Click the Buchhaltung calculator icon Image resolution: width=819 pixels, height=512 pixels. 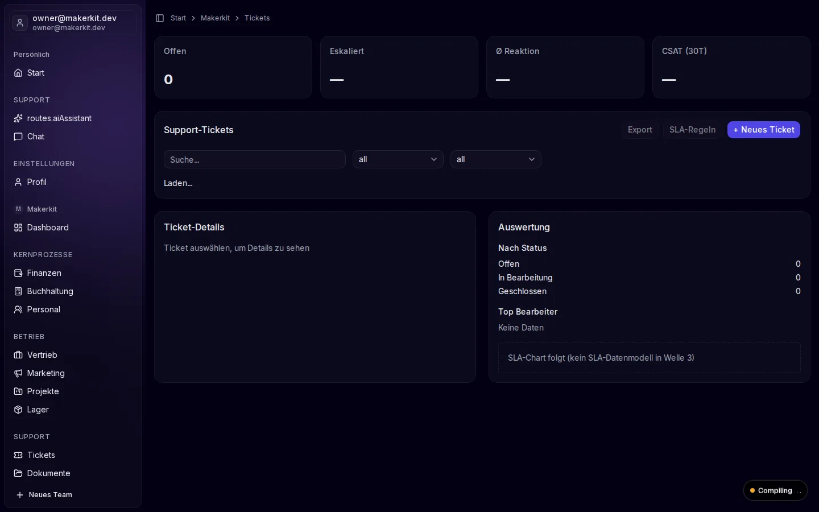18,291
